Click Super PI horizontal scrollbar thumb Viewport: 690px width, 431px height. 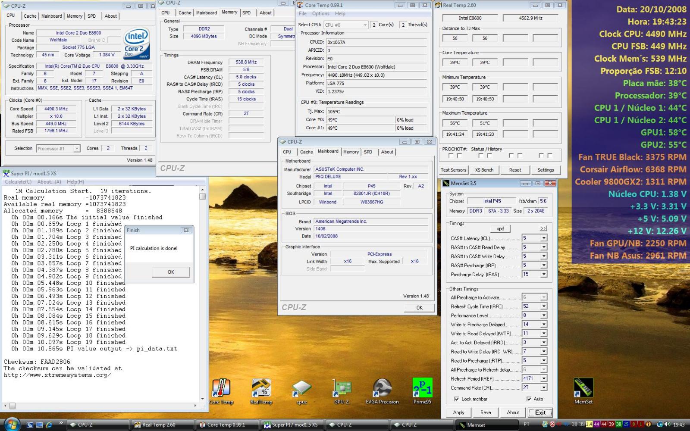[13, 406]
